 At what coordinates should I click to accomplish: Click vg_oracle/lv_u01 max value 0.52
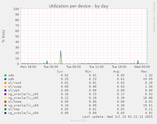click(x=149, y=94)
